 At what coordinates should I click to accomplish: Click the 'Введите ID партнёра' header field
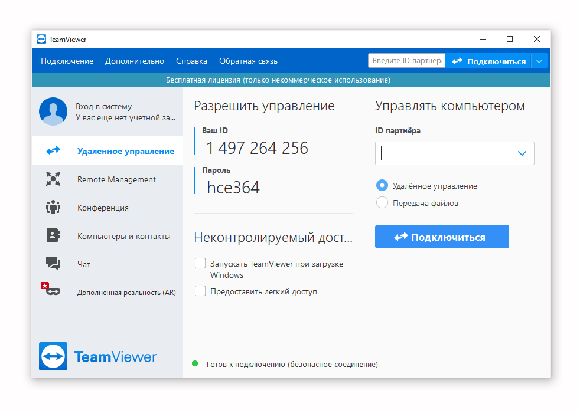coord(406,61)
